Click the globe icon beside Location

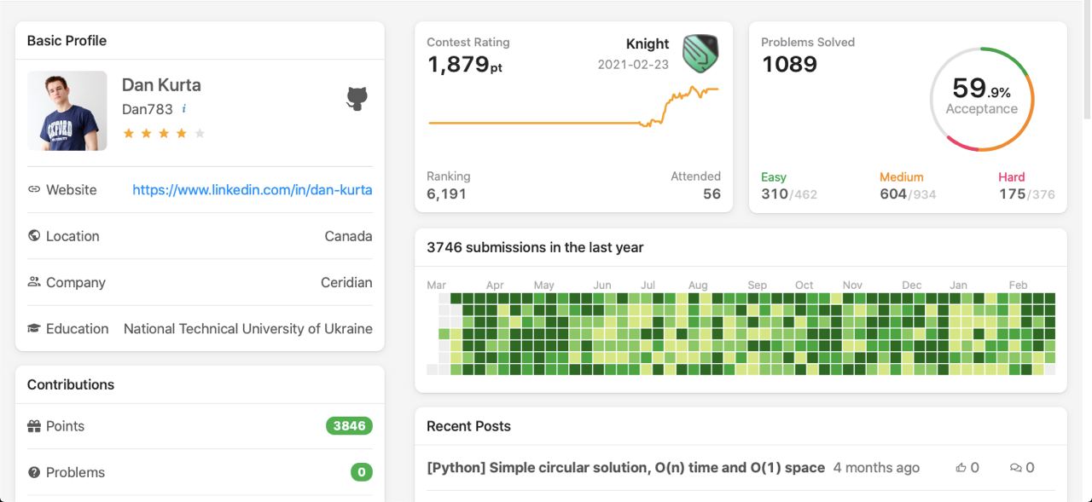(x=34, y=236)
